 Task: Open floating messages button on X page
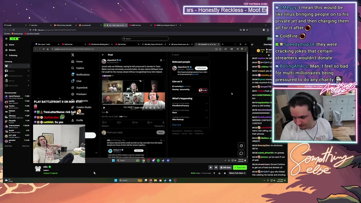click(241, 153)
